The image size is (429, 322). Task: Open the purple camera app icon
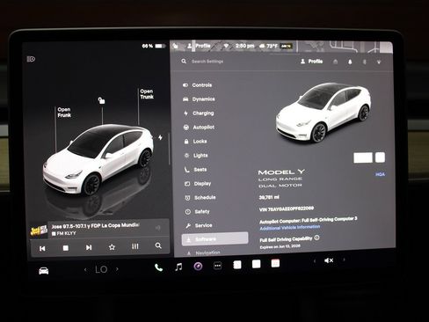(x=198, y=267)
